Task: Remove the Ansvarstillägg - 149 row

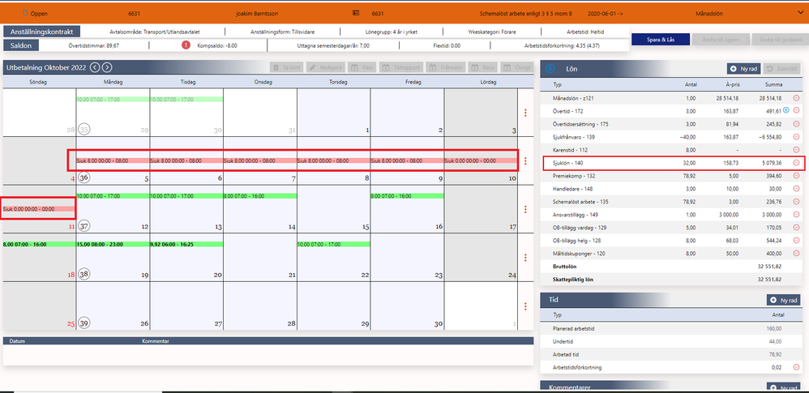Action: point(796,215)
